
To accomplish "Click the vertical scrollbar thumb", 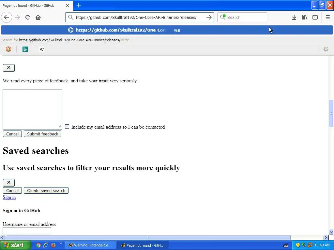I will pyautogui.click(x=331, y=113).
